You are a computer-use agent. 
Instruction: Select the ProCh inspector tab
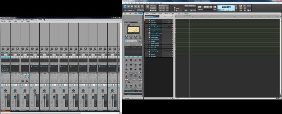pyautogui.click(x=140, y=13)
